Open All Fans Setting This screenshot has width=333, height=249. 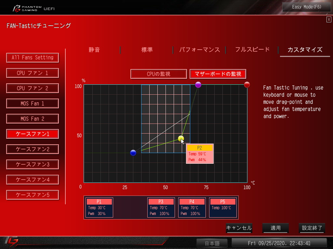(x=33, y=58)
